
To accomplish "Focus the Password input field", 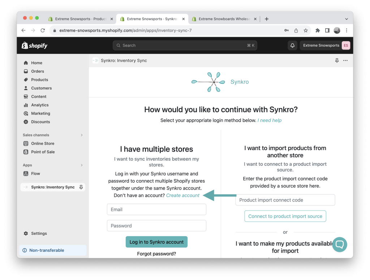I will [156, 226].
